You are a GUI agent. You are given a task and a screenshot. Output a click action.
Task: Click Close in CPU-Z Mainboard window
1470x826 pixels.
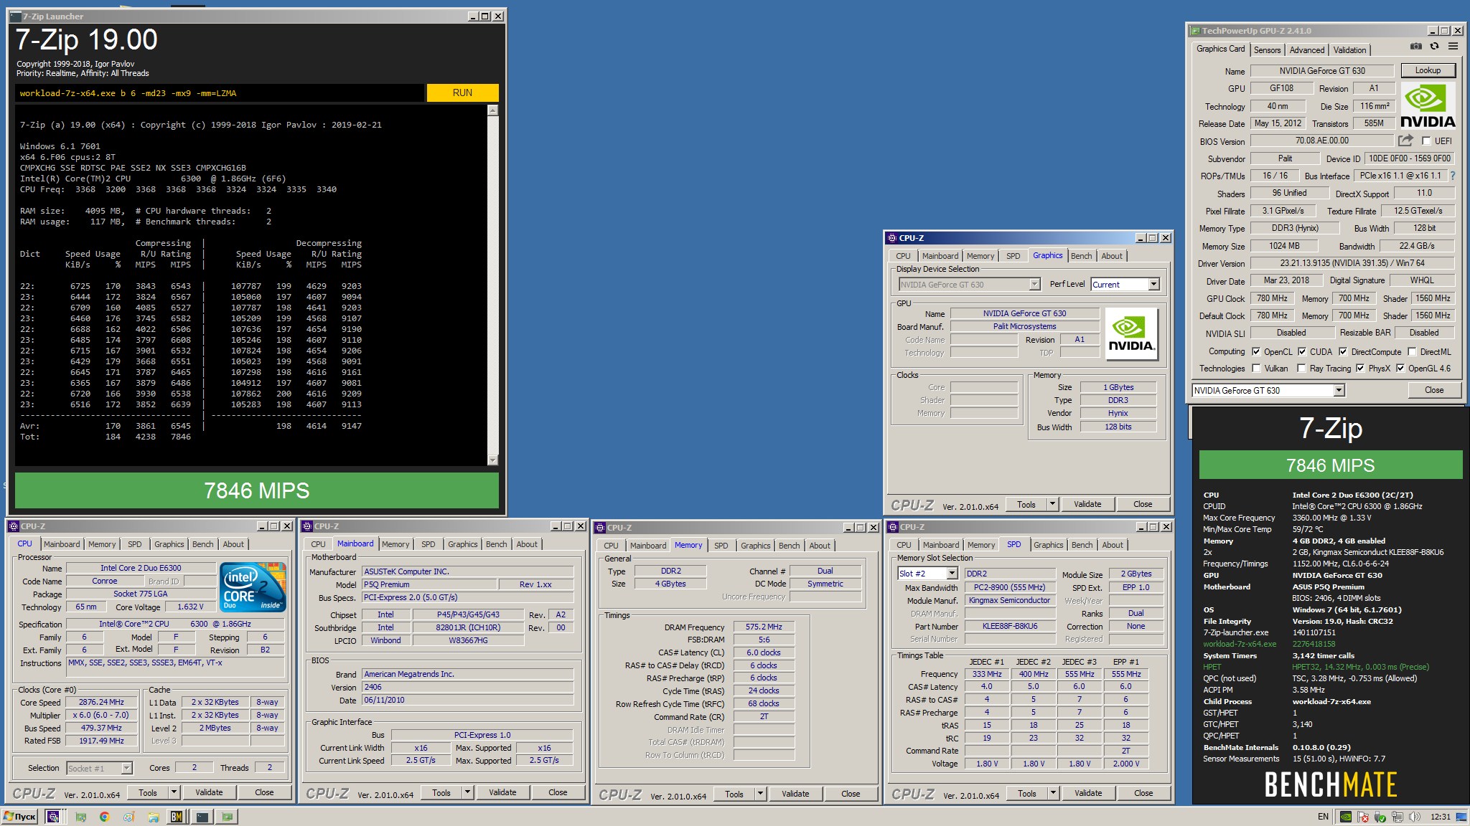click(x=558, y=792)
